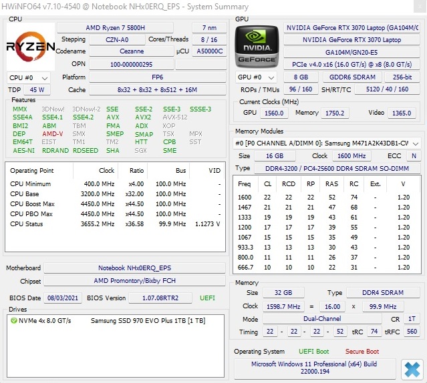Click the GA104M/GN20-E5 GPU codename field
This screenshot has height=383, width=427.
[x=351, y=53]
